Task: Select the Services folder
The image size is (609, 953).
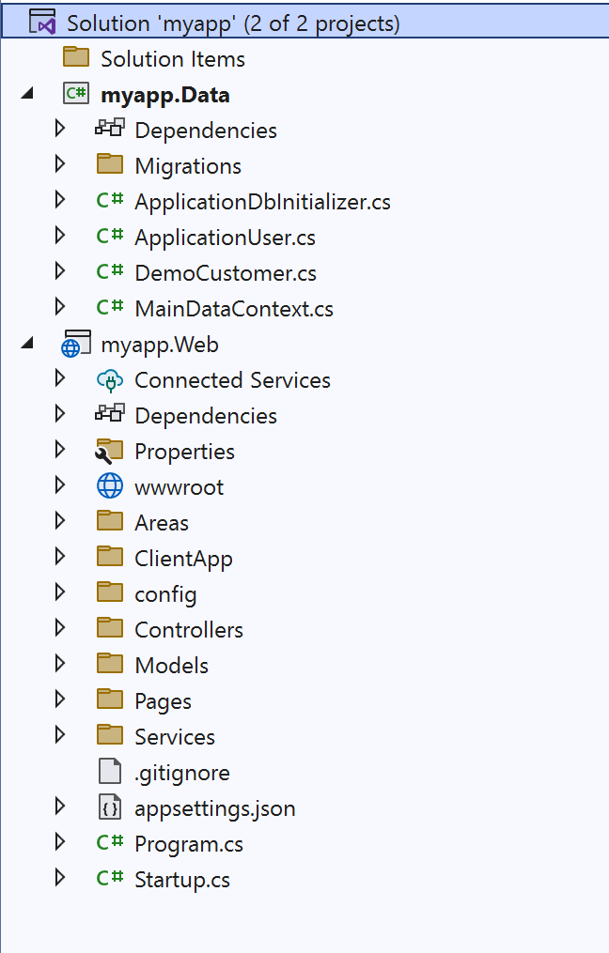Action: tap(174, 737)
